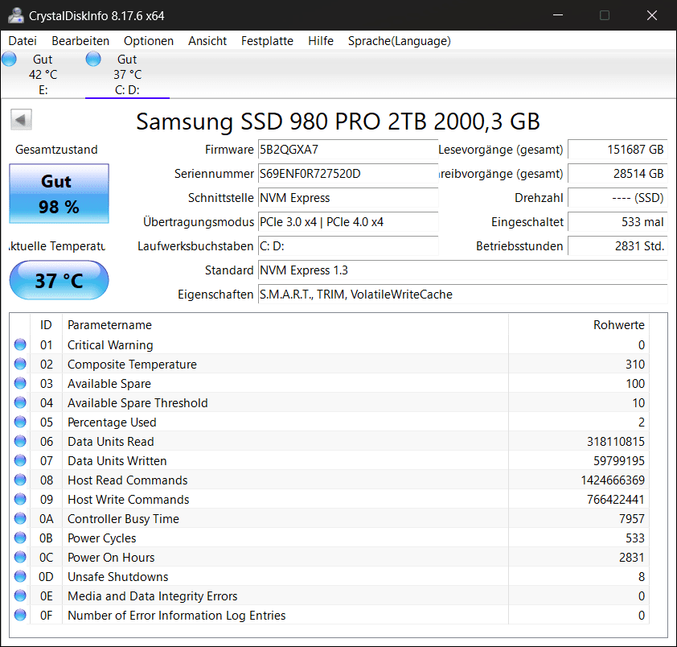The image size is (677, 647).
Task: Click the Power On Hours status dot
Action: point(20,557)
